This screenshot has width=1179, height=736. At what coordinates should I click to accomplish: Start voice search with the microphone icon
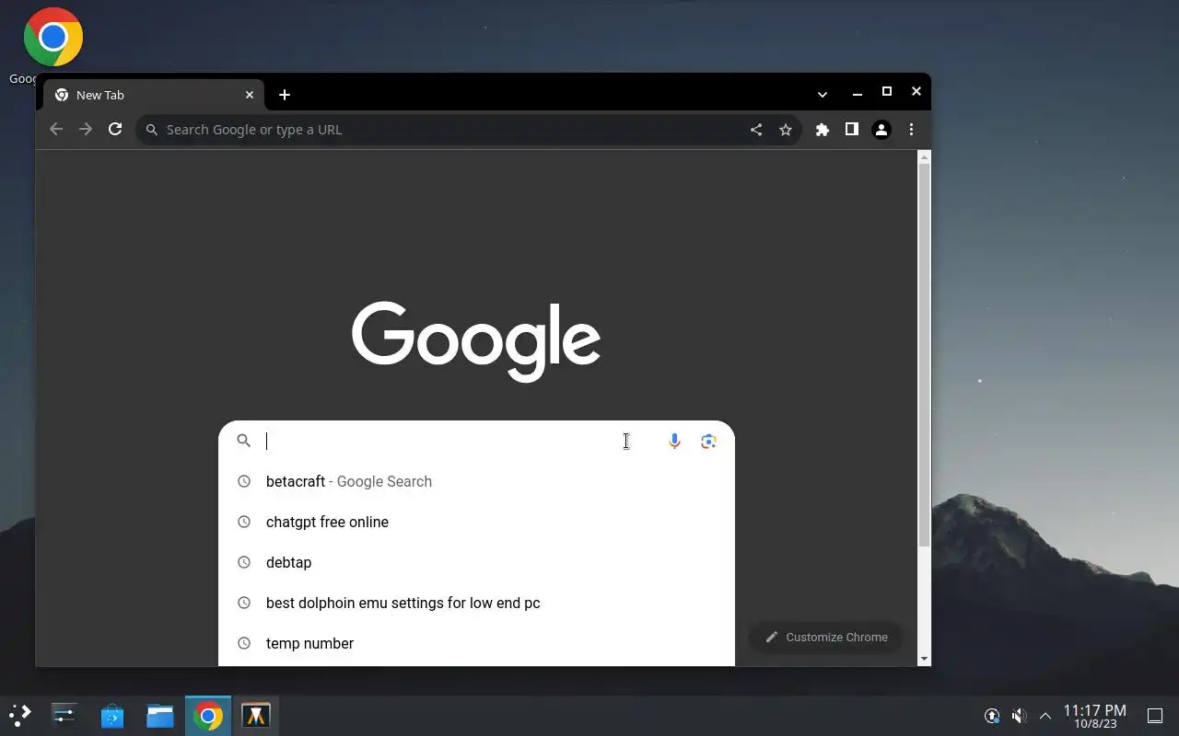[674, 441]
